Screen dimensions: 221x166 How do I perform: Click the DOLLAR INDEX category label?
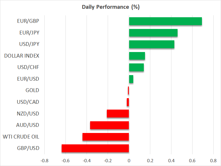22,56
